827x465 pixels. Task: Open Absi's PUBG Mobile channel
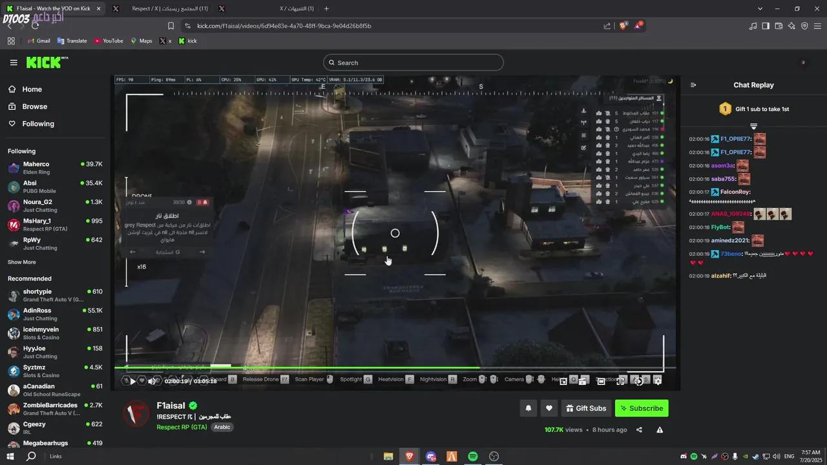[55, 187]
